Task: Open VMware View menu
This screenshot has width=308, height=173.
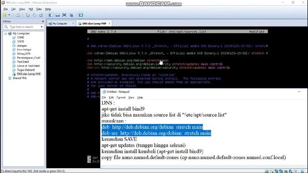Action: pyautogui.click(x=22, y=9)
